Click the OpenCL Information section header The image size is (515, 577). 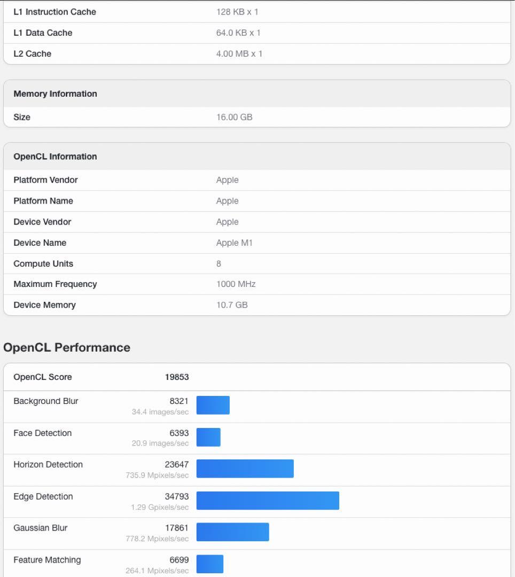[x=55, y=157]
